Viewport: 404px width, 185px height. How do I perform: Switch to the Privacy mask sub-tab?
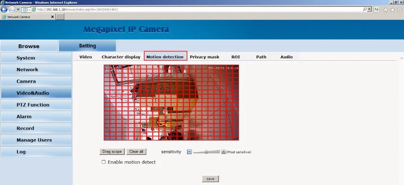[204, 57]
